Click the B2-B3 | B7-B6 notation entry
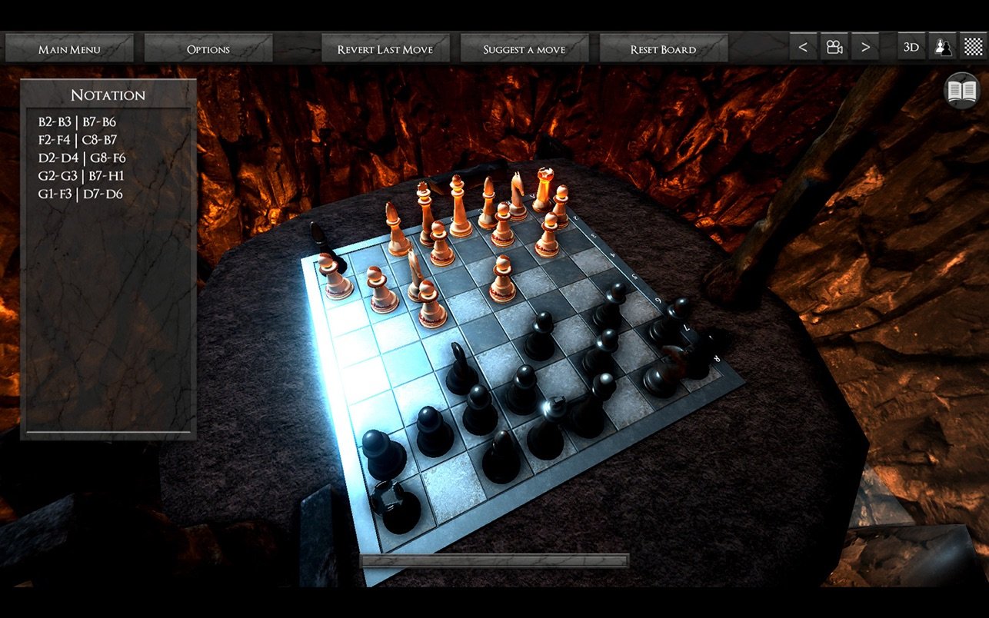The width and height of the screenshot is (989, 618). pos(77,121)
